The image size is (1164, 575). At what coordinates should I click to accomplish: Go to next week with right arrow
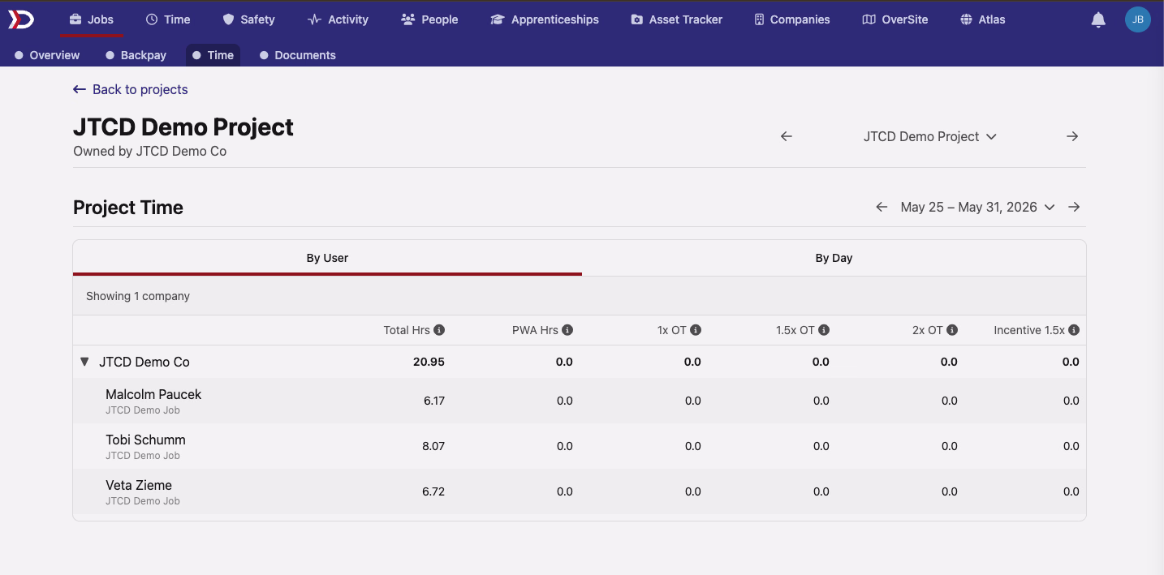click(1074, 207)
